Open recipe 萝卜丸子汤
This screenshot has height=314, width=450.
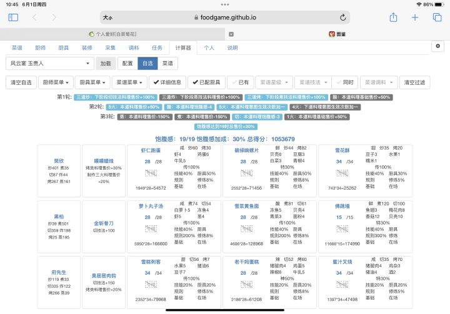(151, 206)
